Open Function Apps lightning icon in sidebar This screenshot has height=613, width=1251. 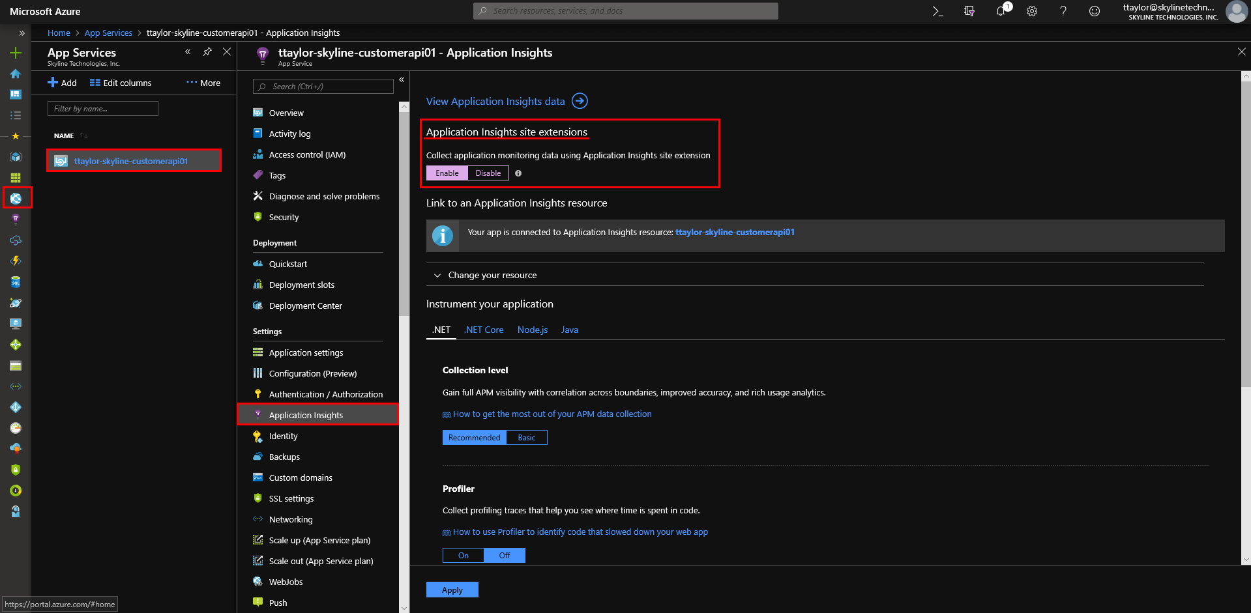pyautogui.click(x=16, y=261)
